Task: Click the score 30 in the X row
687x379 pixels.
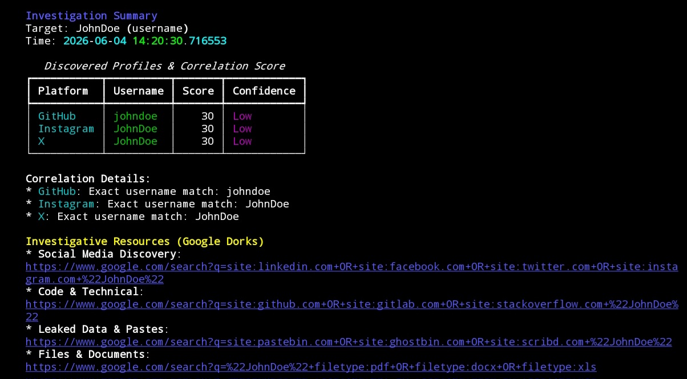Action: [x=208, y=141]
